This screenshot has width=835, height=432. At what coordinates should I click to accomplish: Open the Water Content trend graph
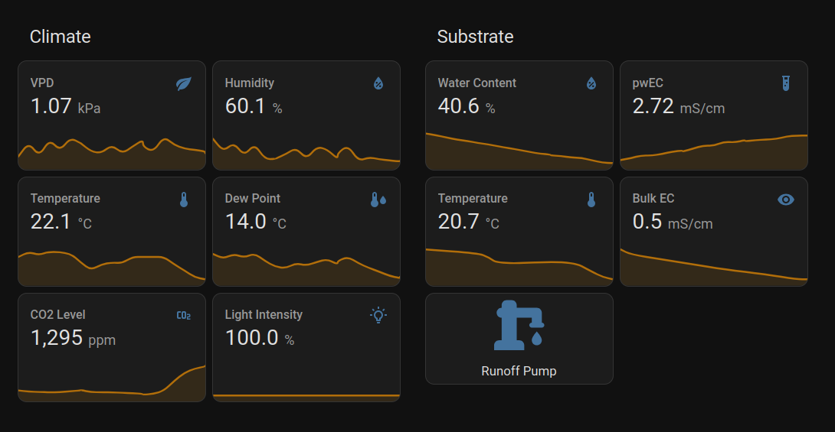(x=519, y=151)
